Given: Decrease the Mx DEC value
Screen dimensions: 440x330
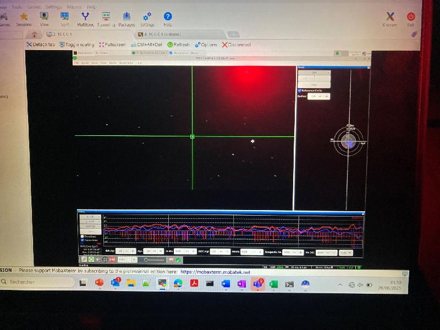Looking at the screenshot, I should click(x=328, y=252).
